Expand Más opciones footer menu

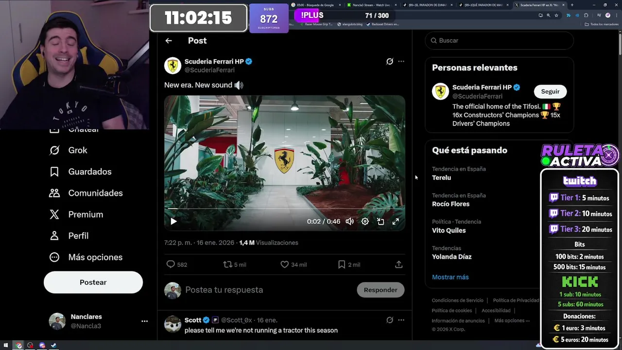click(x=512, y=321)
